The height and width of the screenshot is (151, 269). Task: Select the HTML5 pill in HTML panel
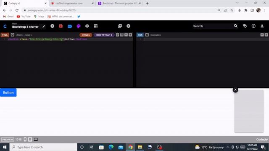tap(86, 35)
